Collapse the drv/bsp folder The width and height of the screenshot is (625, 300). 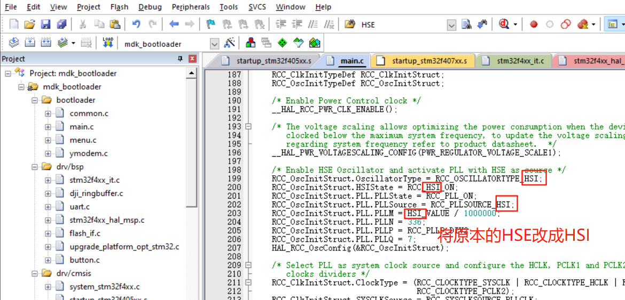pyautogui.click(x=35, y=166)
